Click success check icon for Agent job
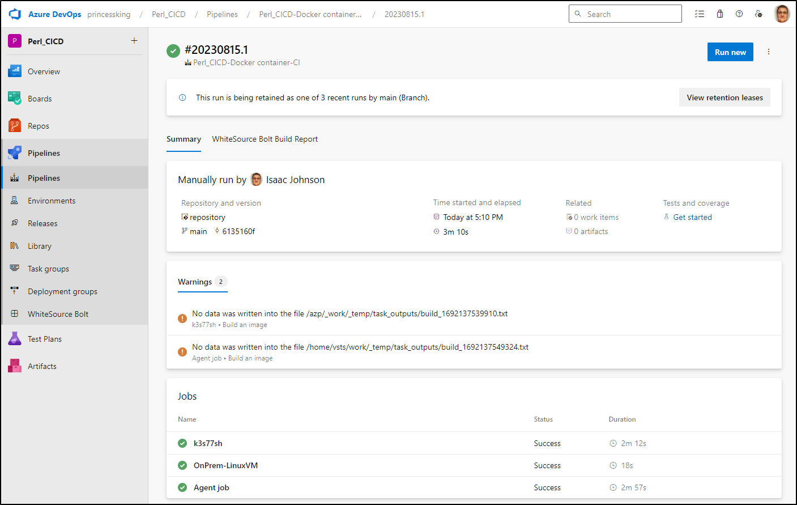The height and width of the screenshot is (505, 797). click(182, 487)
